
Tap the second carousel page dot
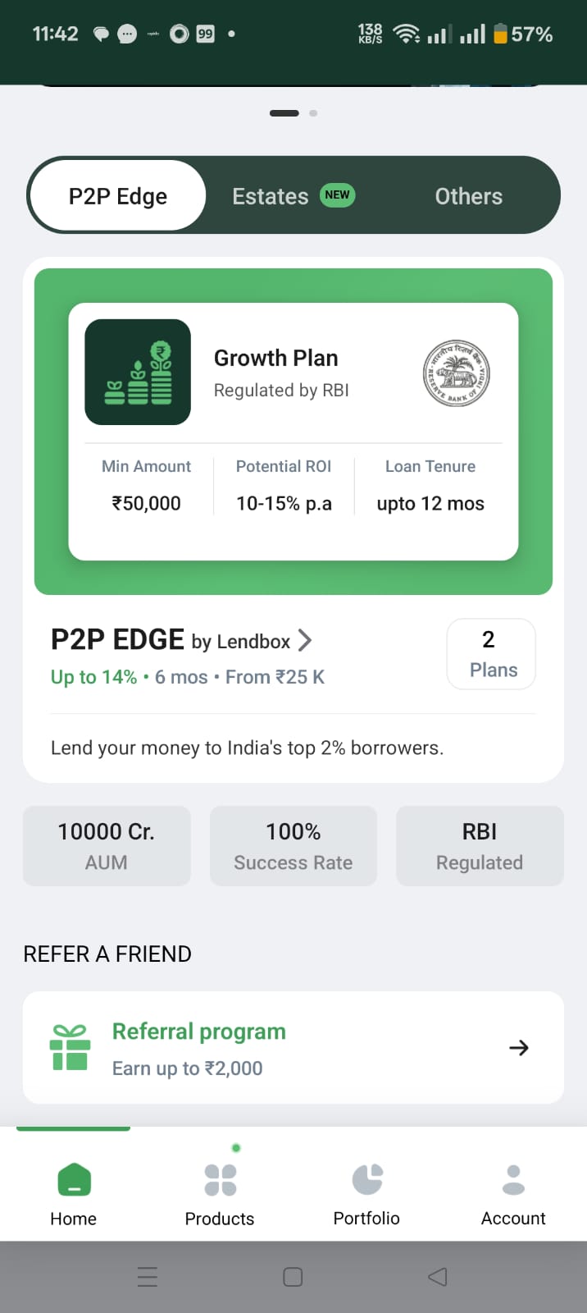tap(313, 113)
